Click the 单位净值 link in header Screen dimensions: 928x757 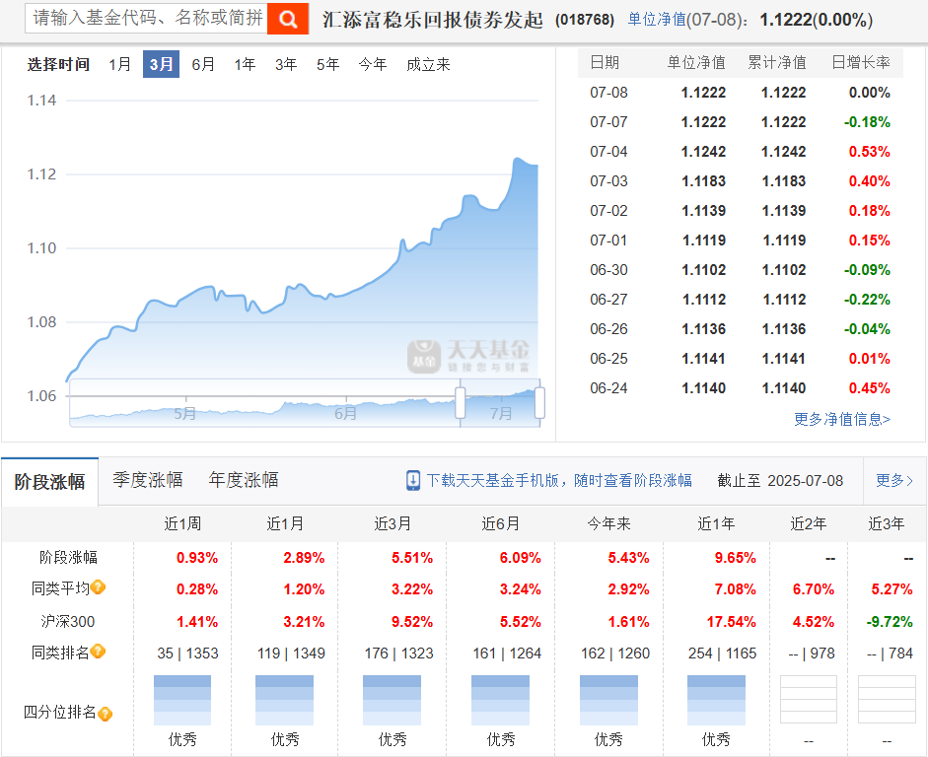pyautogui.click(x=657, y=20)
